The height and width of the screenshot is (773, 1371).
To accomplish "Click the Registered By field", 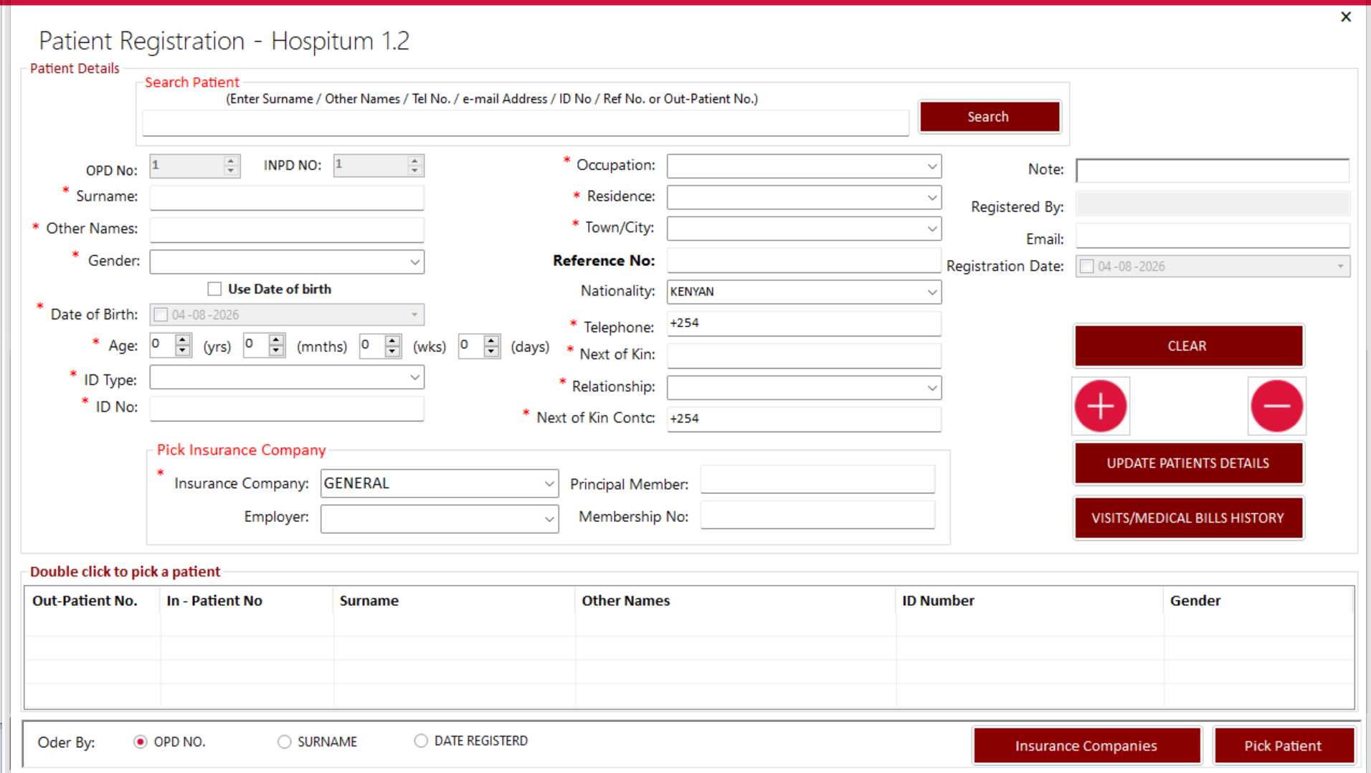I will (1213, 204).
